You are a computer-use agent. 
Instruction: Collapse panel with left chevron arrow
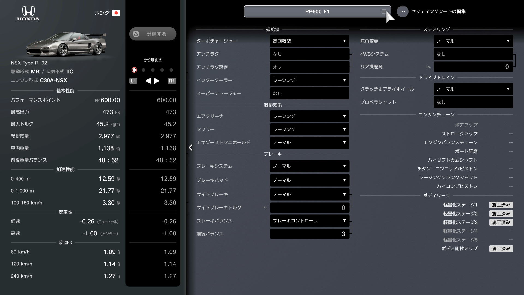(190, 147)
